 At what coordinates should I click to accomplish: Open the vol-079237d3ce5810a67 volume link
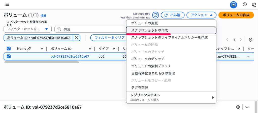70,56
